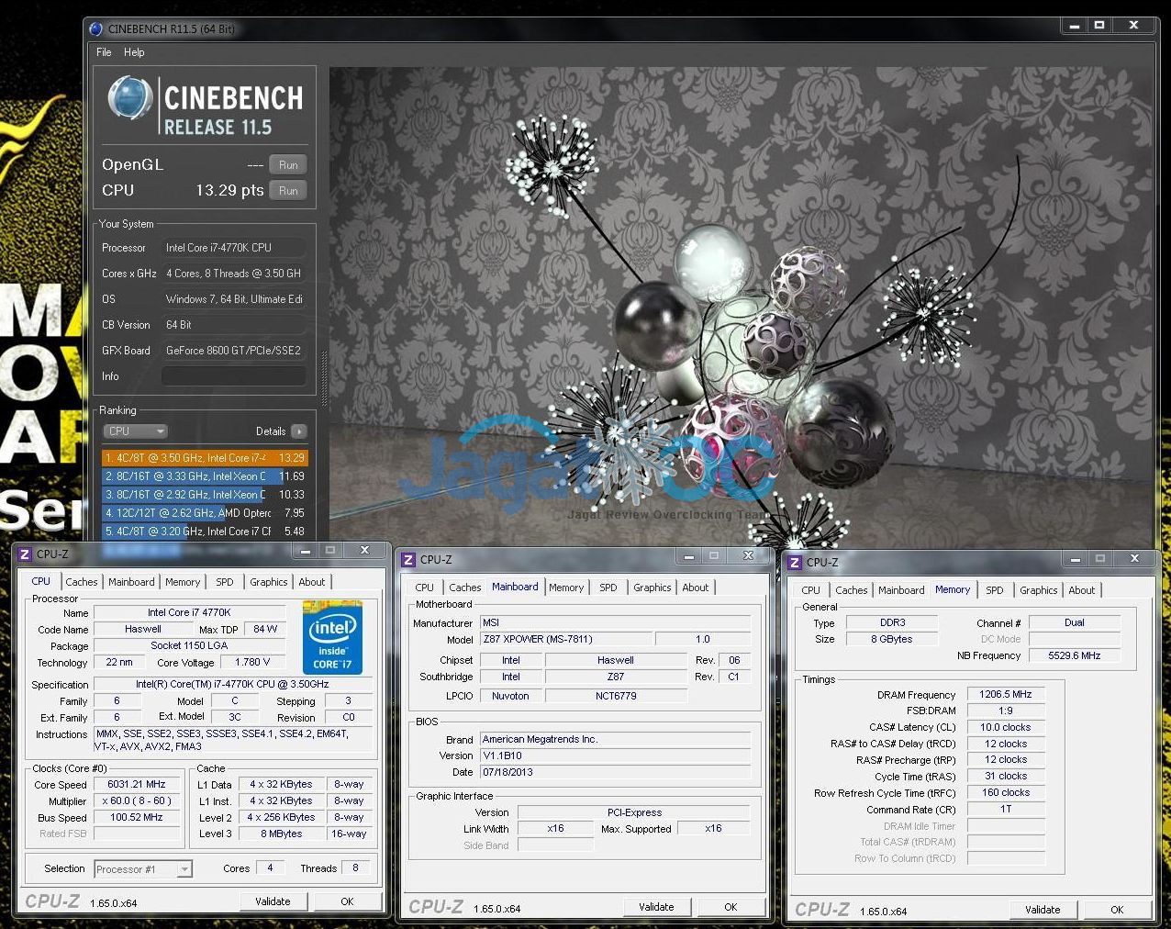
Task: Click the CPU-Z icon in Mainboard window title bar
Action: (x=408, y=559)
